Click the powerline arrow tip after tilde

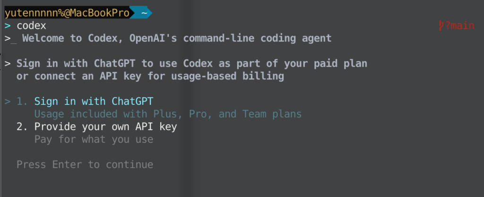[x=150, y=13]
